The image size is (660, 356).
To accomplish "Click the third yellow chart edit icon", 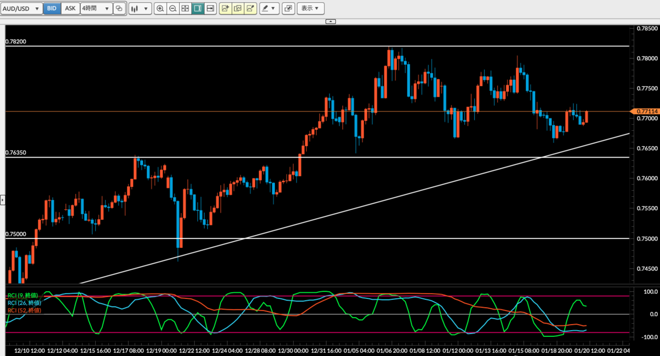I will click(250, 8).
